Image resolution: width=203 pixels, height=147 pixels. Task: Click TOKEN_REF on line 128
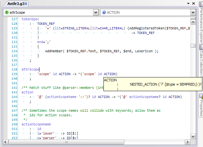(46, 24)
